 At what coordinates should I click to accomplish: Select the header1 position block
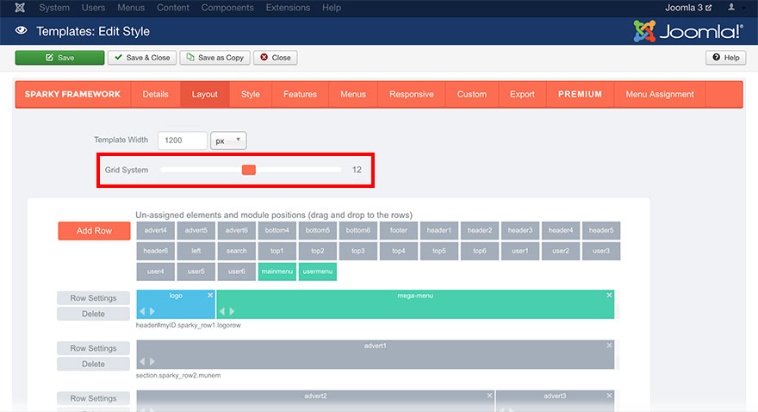[439, 230]
